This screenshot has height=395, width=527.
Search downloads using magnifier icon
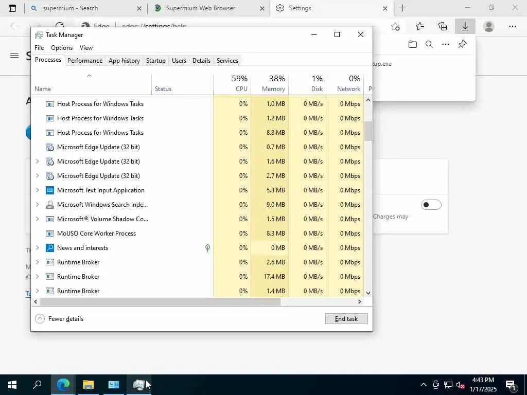click(429, 44)
